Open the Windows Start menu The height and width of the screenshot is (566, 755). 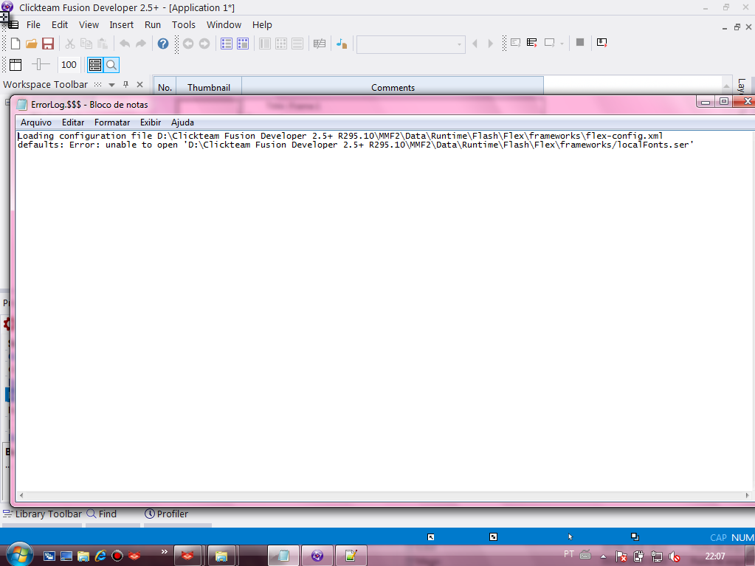click(18, 555)
